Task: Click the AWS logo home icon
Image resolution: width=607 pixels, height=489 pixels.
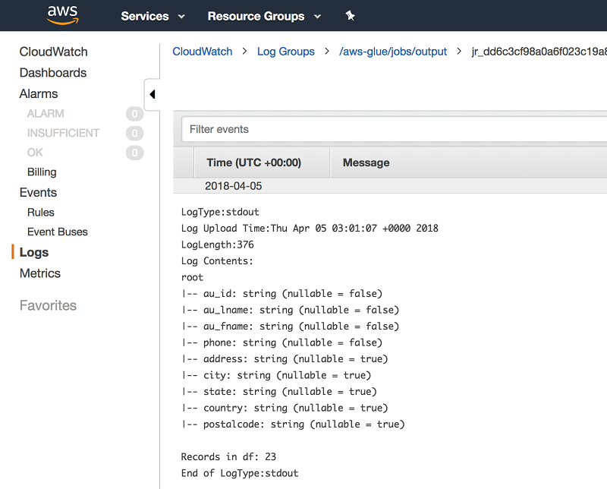Action: coord(62,14)
